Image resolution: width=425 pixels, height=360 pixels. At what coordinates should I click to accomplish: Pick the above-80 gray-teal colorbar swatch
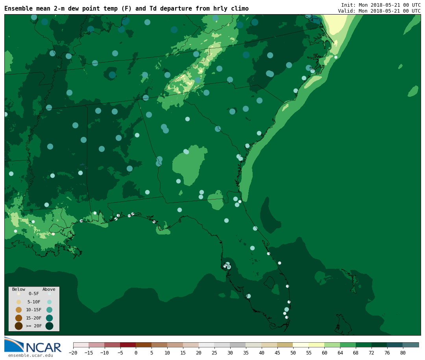[x=411, y=345]
